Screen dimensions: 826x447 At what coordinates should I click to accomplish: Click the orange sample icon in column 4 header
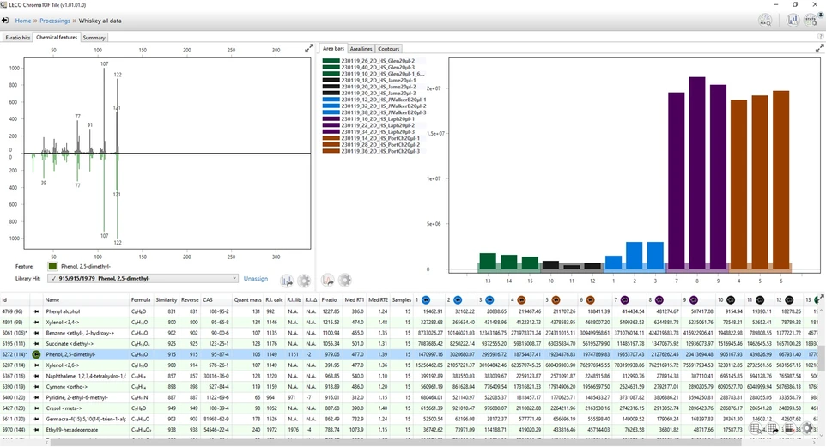click(x=521, y=300)
